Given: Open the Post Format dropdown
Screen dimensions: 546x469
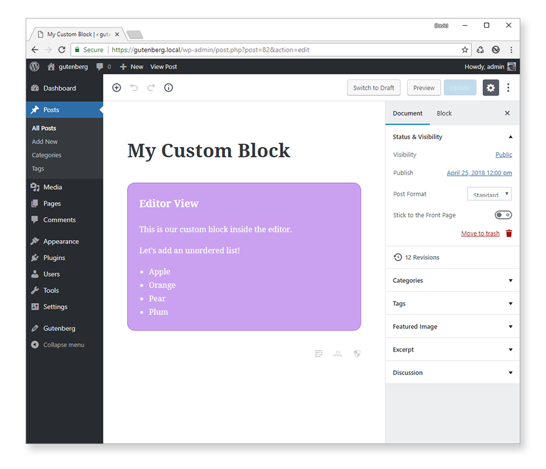Looking at the screenshot, I should [489, 194].
